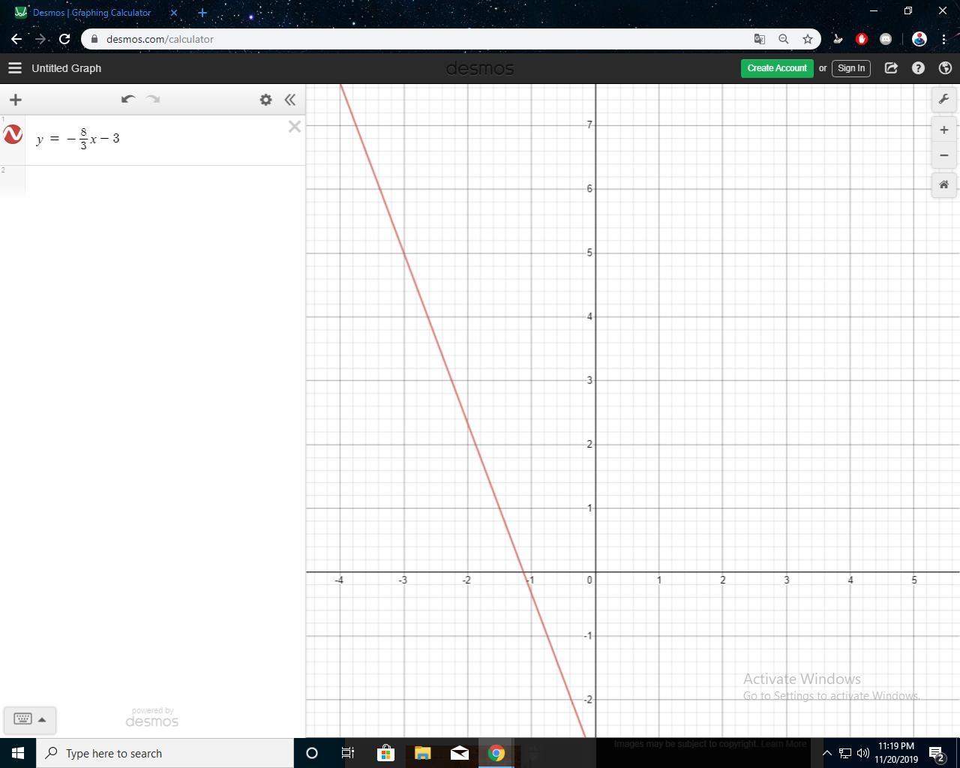Delete expression 1 with X

pyautogui.click(x=295, y=127)
